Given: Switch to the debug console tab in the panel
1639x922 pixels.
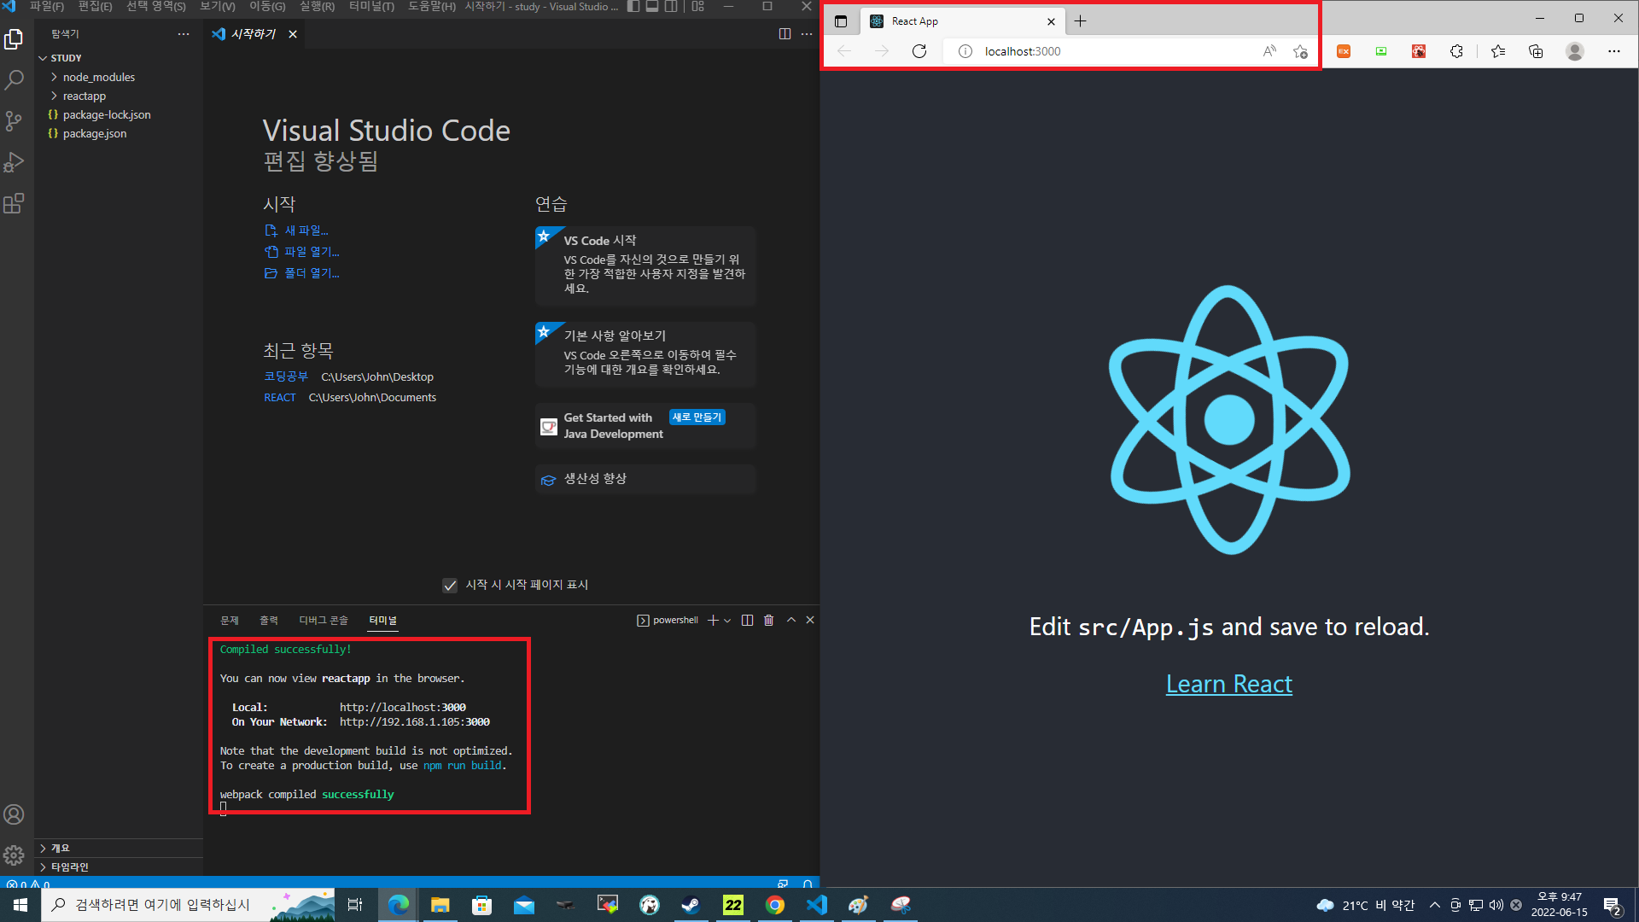Looking at the screenshot, I should pyautogui.click(x=323, y=621).
